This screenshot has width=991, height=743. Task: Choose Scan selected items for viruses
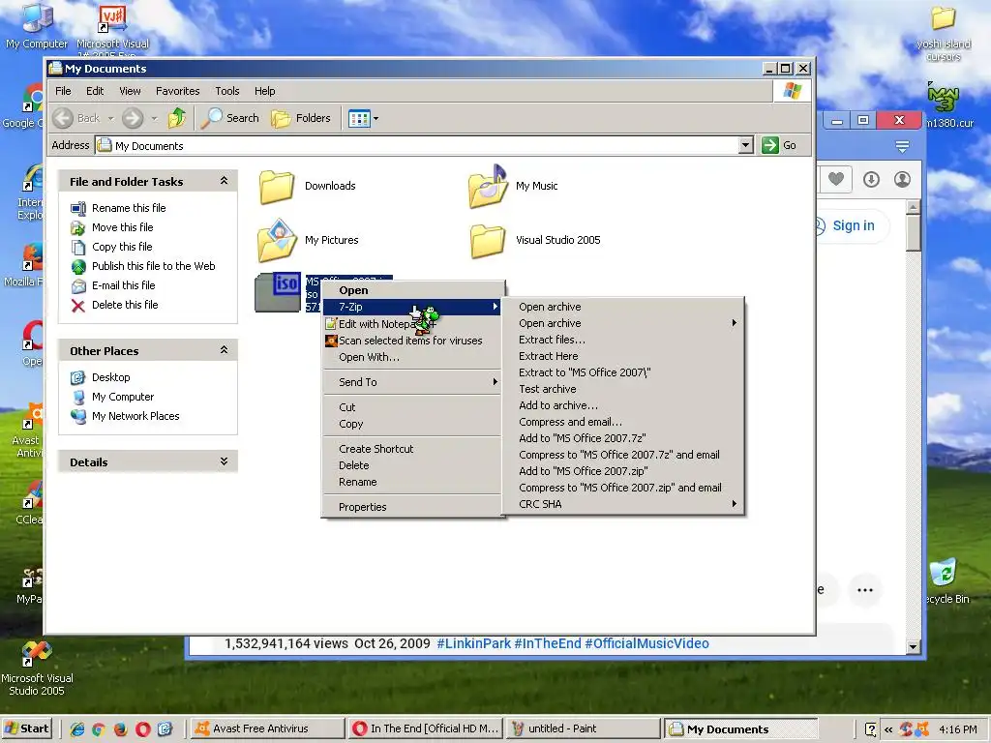pos(411,341)
